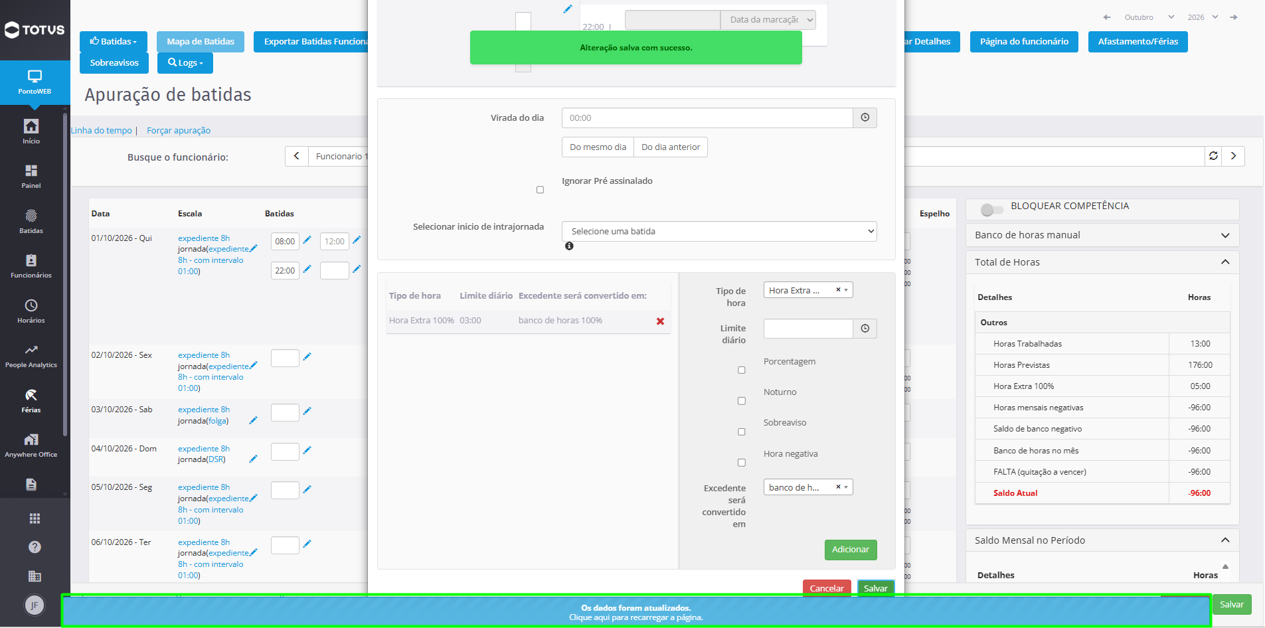Screen dimensions: 1265x628
Task: Open Mapa de Batidas
Action: [x=201, y=41]
